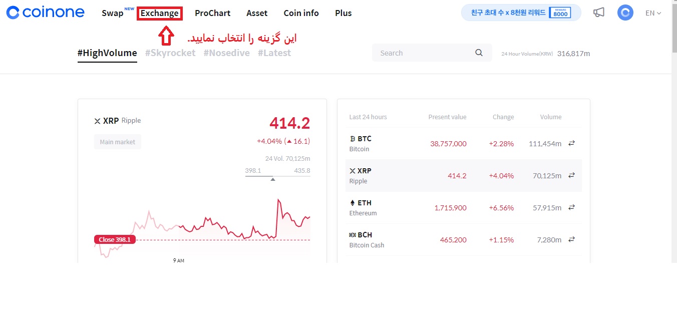Click the BCH Bitcoin Cash row name
This screenshot has width=677, height=312.
click(x=367, y=239)
